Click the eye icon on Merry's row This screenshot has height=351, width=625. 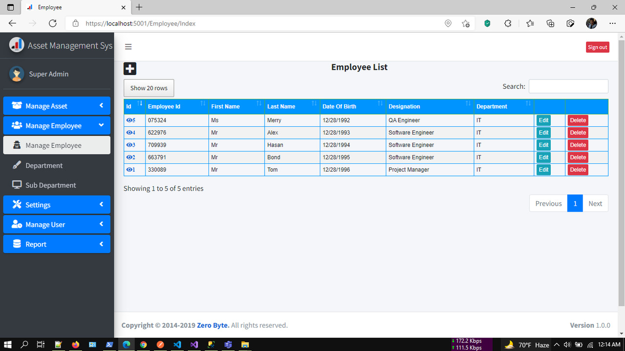(129, 120)
